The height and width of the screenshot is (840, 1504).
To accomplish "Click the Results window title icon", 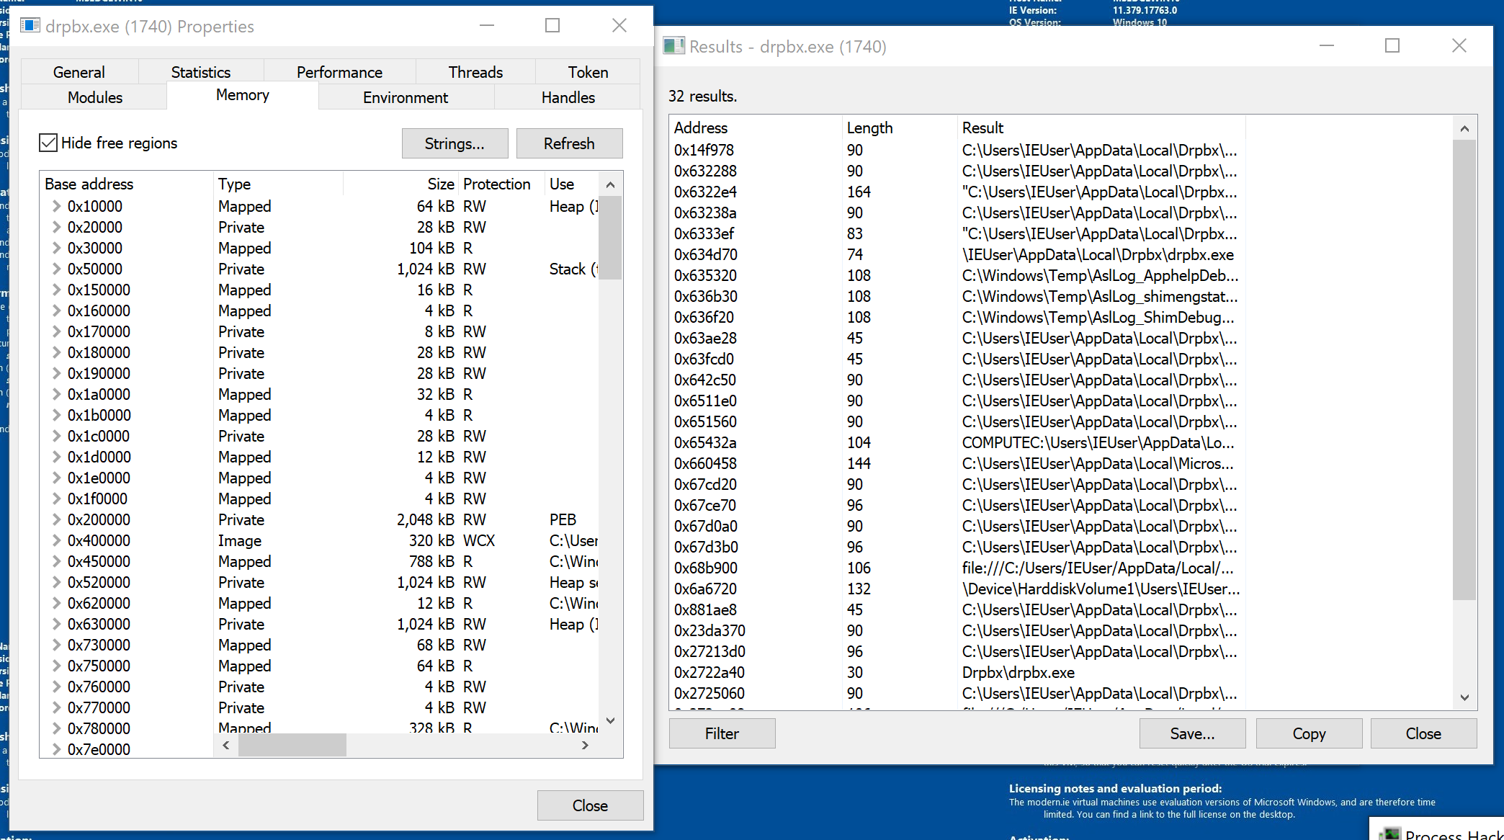I will point(674,46).
